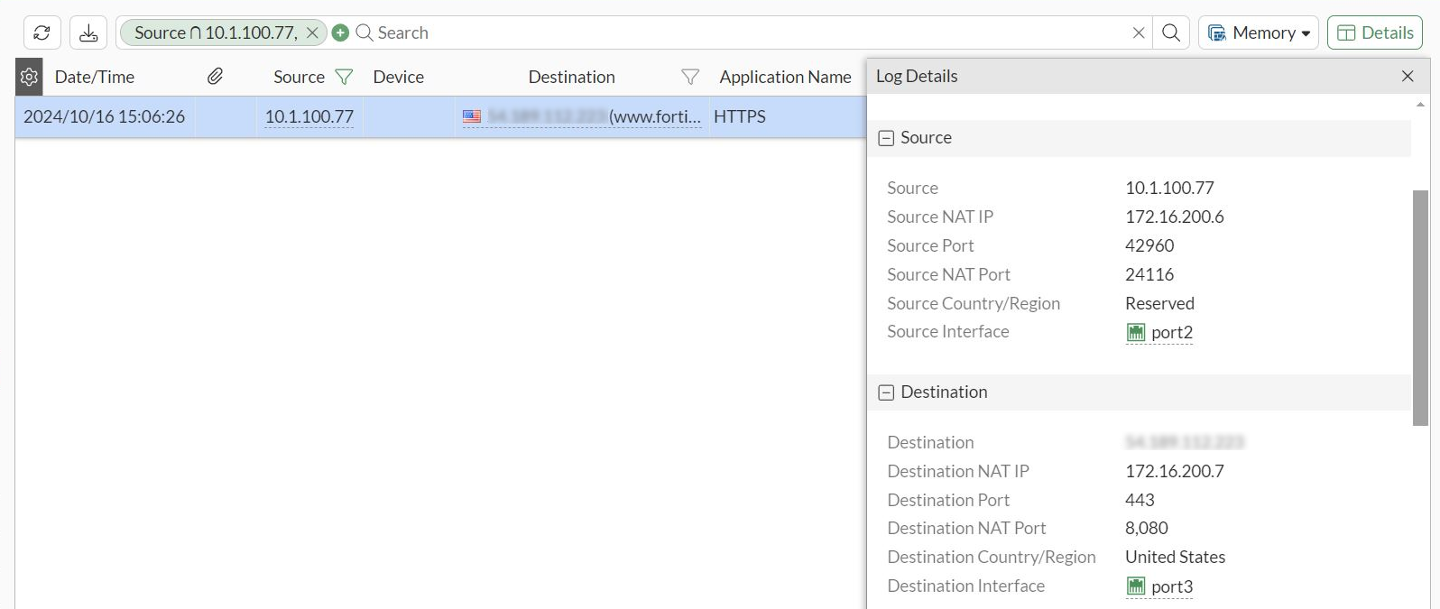The height and width of the screenshot is (609, 1440).
Task: Click the Log Details vertical scrollbar
Action: 1420,307
